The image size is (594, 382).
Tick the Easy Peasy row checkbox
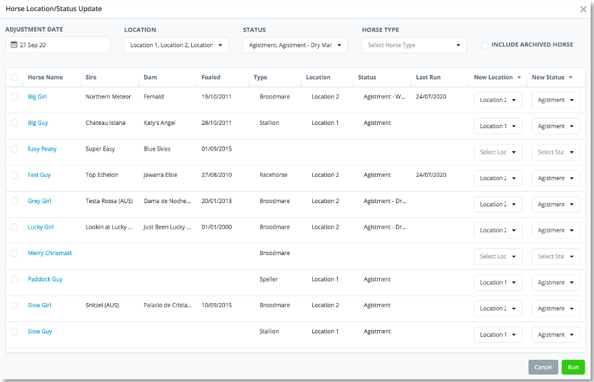(14, 149)
